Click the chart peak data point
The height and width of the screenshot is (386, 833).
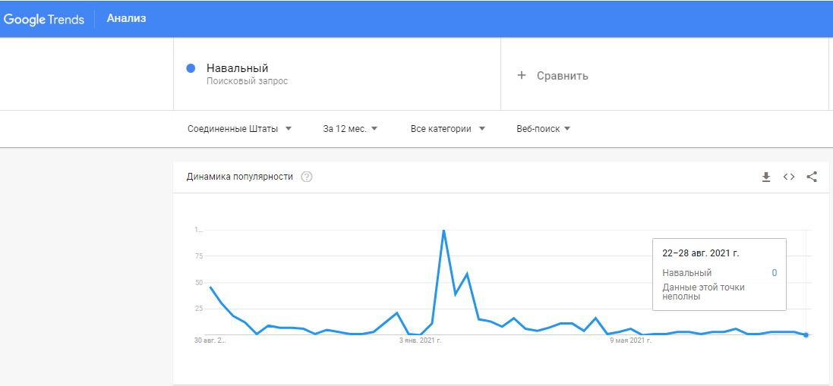tap(443, 230)
